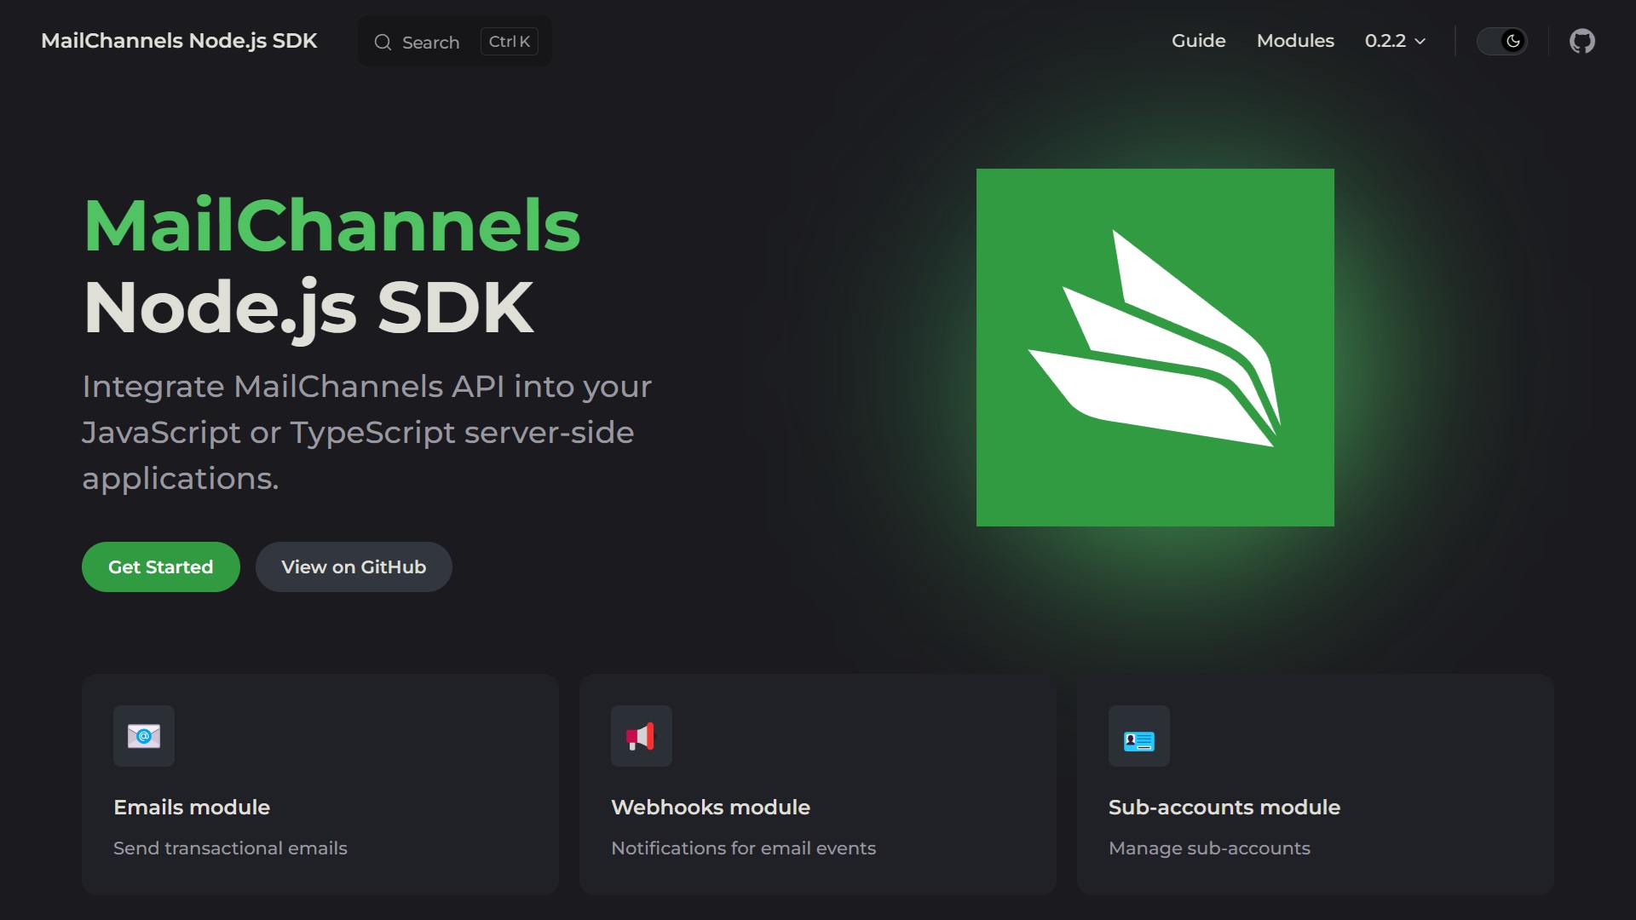Image resolution: width=1636 pixels, height=920 pixels.
Task: Open the Webhooks module card
Action: (818, 785)
